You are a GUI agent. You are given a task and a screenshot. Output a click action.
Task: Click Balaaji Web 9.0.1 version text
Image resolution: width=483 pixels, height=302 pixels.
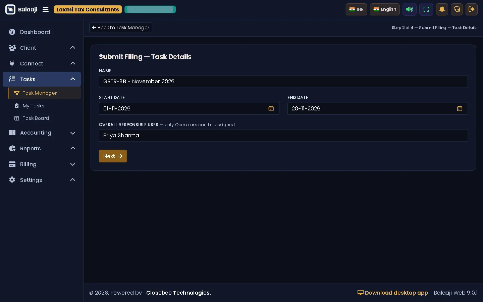pyautogui.click(x=455, y=293)
